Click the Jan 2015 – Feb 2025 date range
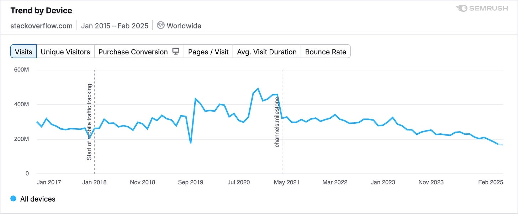Viewport: 518px width, 214px height. coord(115,26)
